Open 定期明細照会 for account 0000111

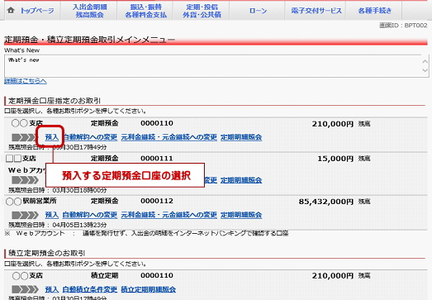click(x=241, y=180)
